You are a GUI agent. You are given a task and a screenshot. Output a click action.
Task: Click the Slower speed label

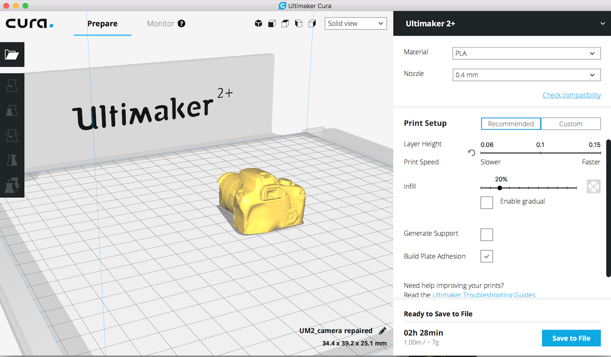pyautogui.click(x=491, y=162)
